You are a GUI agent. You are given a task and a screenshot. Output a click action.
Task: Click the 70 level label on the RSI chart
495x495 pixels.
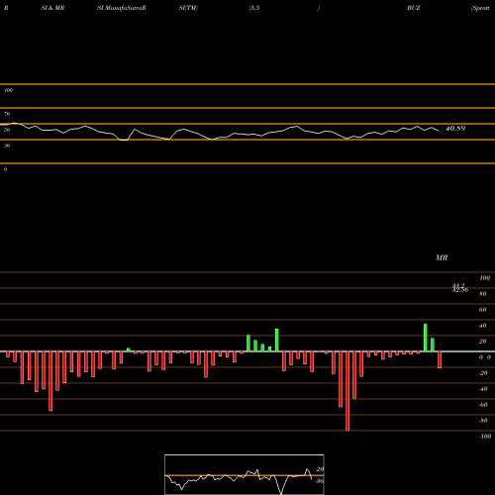(7, 114)
